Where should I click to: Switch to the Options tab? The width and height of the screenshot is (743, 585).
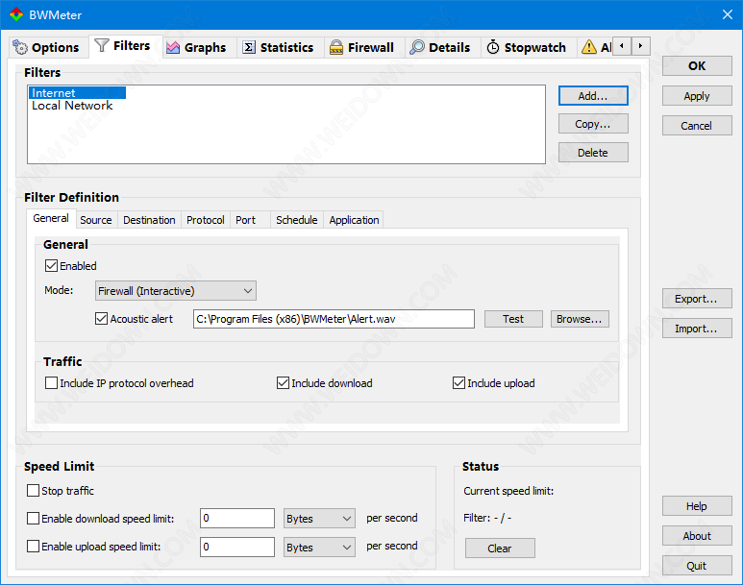click(x=48, y=47)
